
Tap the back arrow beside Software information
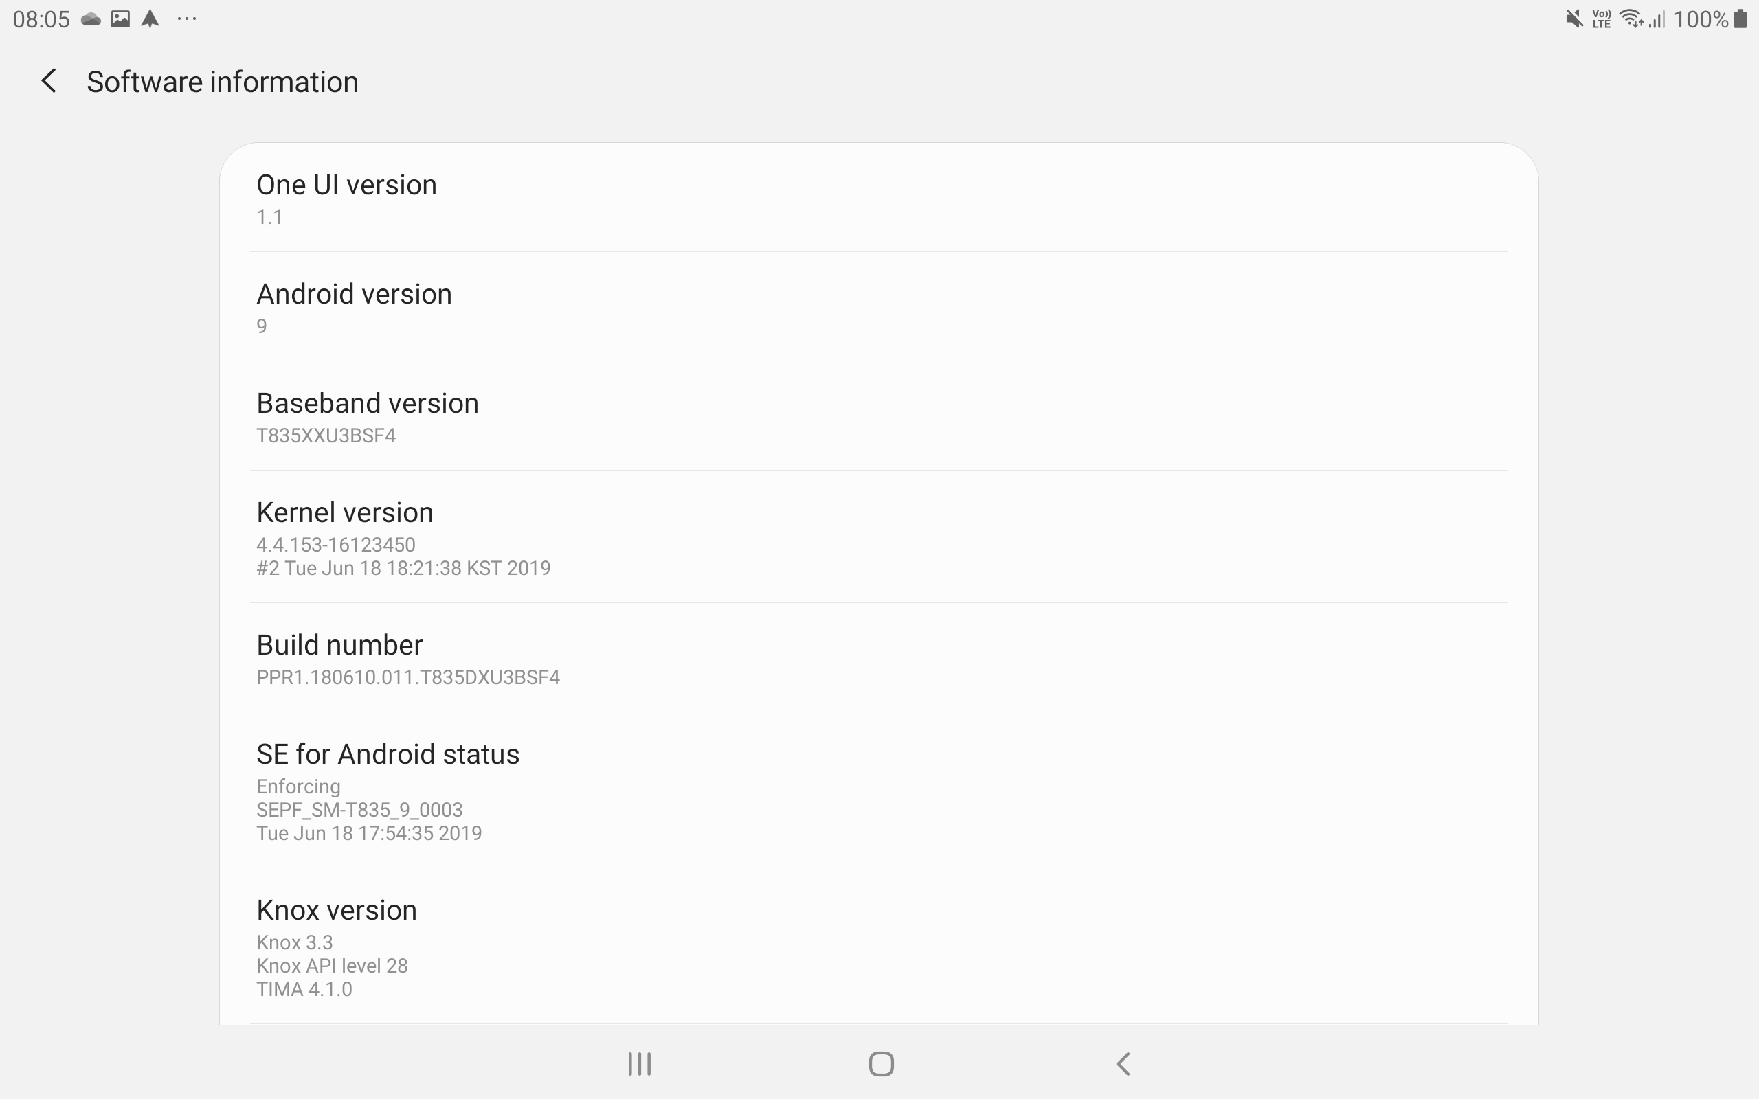pyautogui.click(x=49, y=80)
